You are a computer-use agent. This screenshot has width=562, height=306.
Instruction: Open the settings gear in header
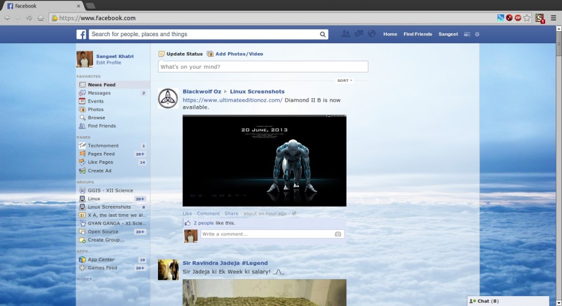(477, 34)
